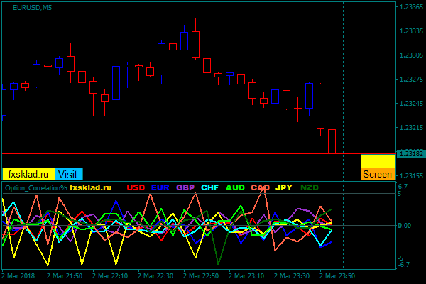Click the 2 Mar 22:10 time label
Image resolution: width=426 pixels, height=284 pixels.
(110, 276)
